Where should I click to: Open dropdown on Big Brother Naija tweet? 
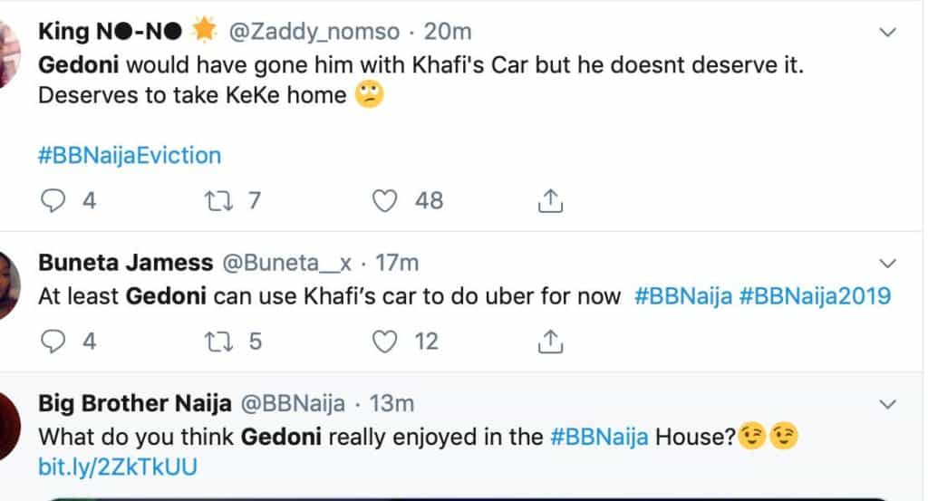click(888, 403)
